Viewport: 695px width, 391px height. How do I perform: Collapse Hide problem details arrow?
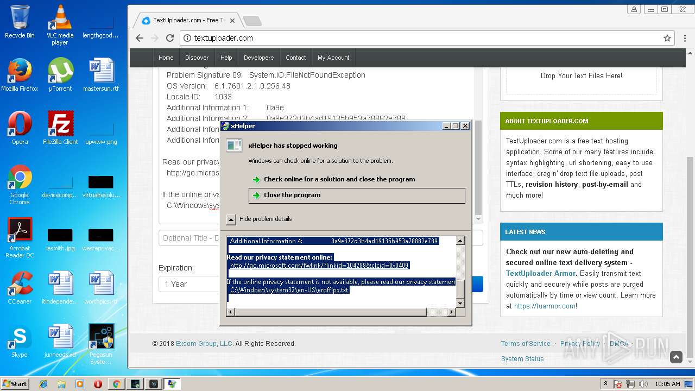point(231,219)
